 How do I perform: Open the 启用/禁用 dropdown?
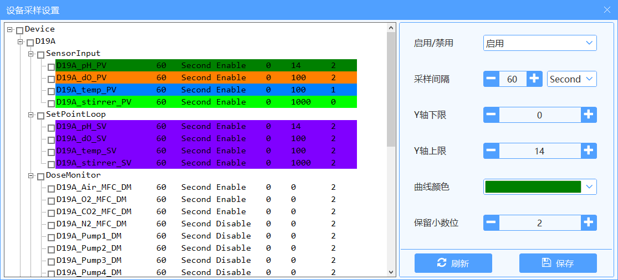(540, 43)
